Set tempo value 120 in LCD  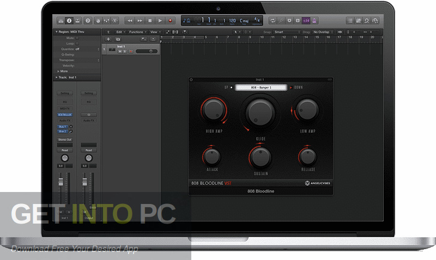point(232,21)
